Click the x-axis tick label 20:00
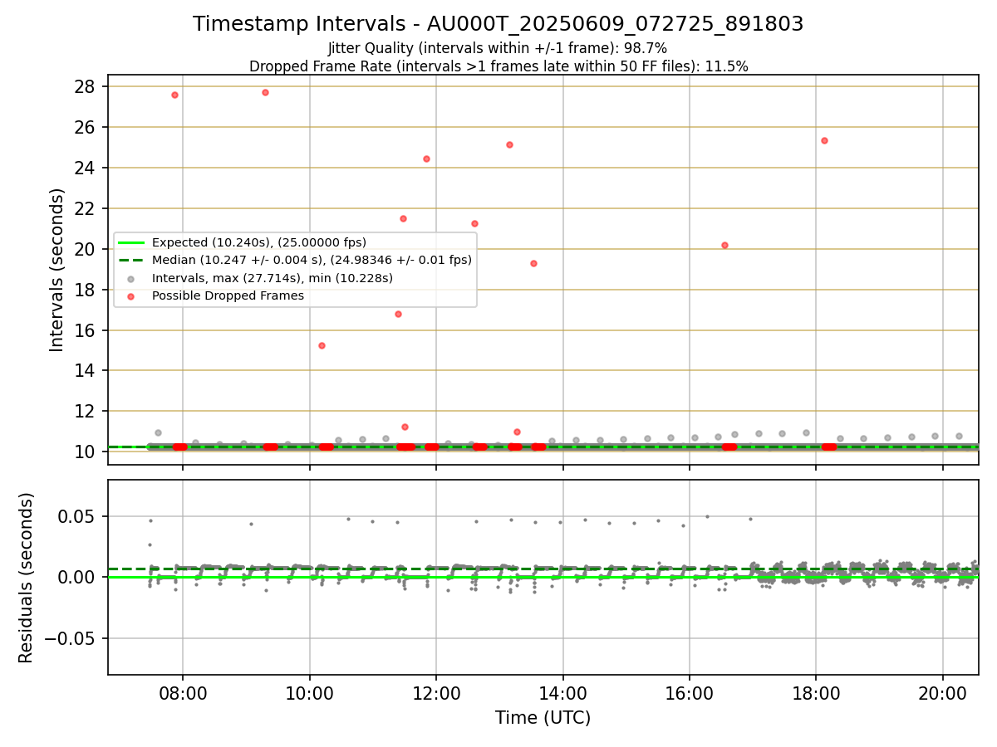 [942, 693]
